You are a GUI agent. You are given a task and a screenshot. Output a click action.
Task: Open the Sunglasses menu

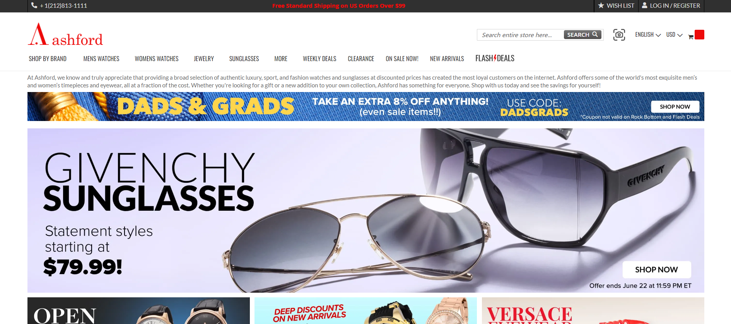[x=244, y=59]
